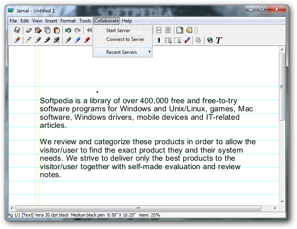This screenshot has height=229, width=297.
Task: Click the blank page icon
Action: coord(180,30)
